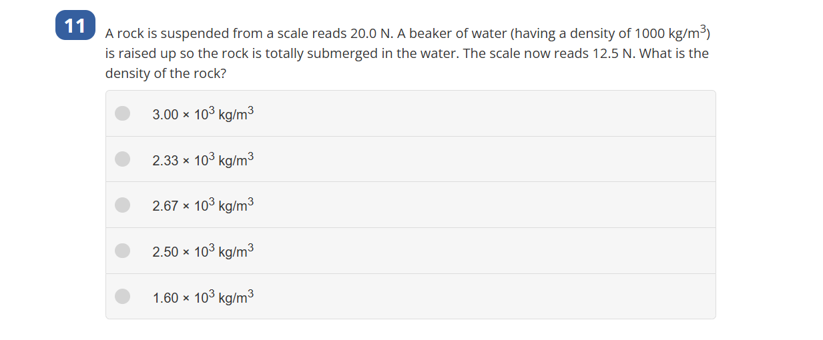823x340 pixels.
Task: Choose the 2.33 × 10³ kg/m³ radio button
Action: (122, 159)
